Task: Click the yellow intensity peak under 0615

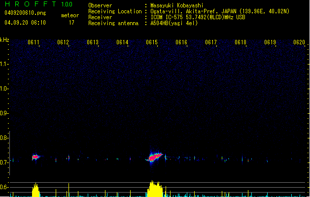Action: 155,189
